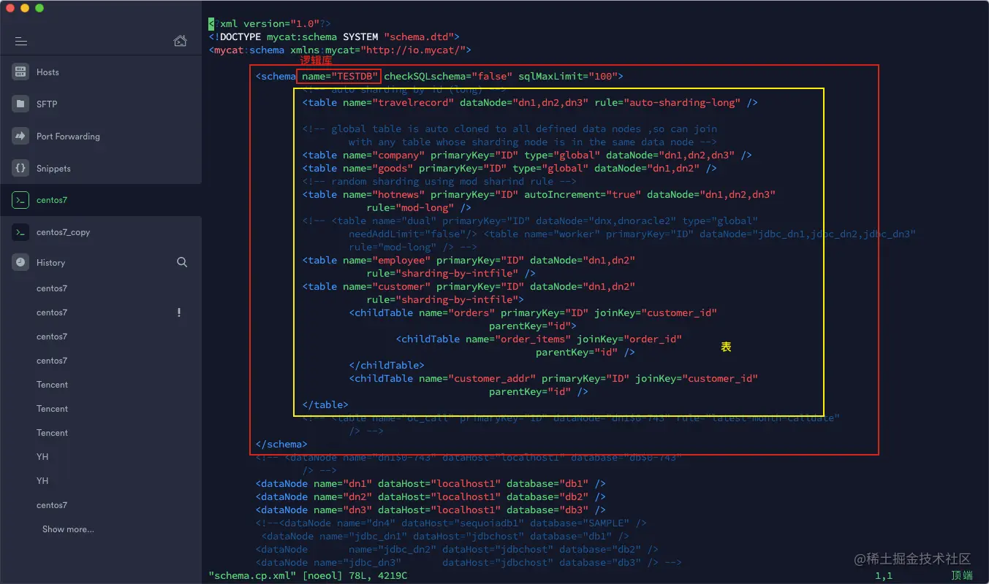
Task: Click the attribute checkSQLschema="false"
Action: (x=448, y=76)
